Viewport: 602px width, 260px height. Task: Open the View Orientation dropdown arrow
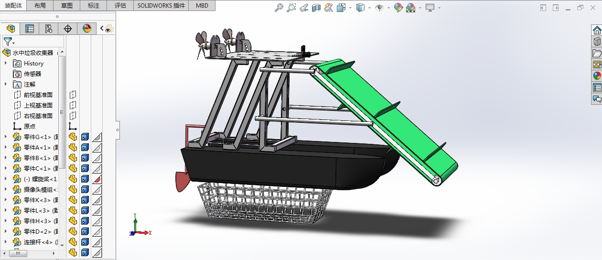click(x=350, y=8)
